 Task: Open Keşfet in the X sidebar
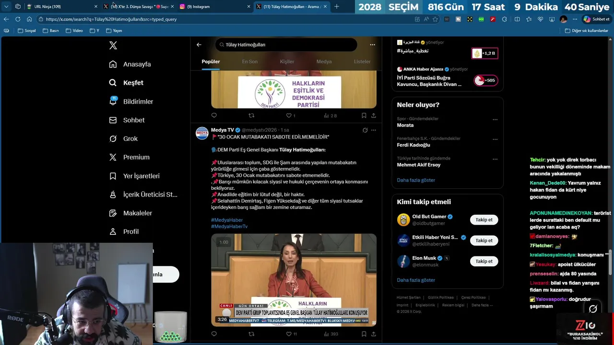(x=126, y=83)
